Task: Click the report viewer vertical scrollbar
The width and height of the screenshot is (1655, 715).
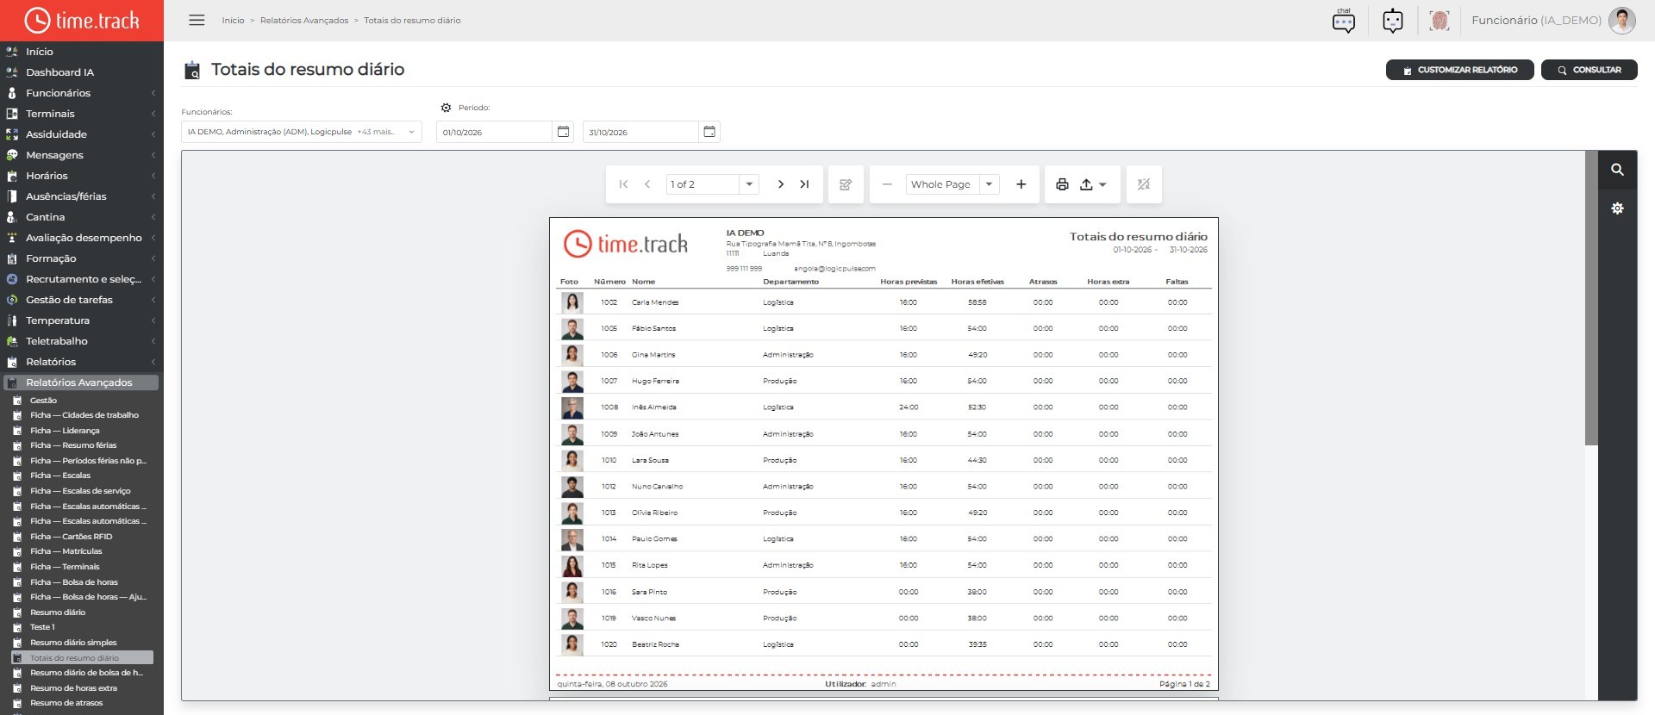Action: point(1591,298)
